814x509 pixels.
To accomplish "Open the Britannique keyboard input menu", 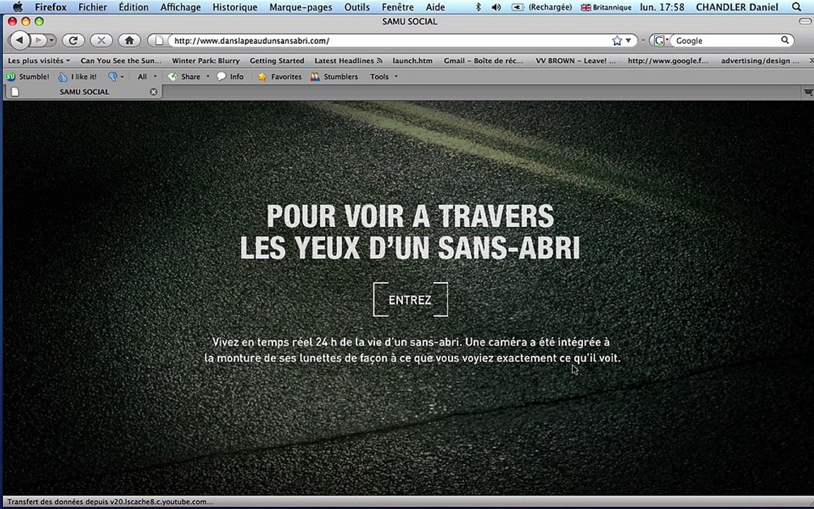I will click(x=606, y=7).
